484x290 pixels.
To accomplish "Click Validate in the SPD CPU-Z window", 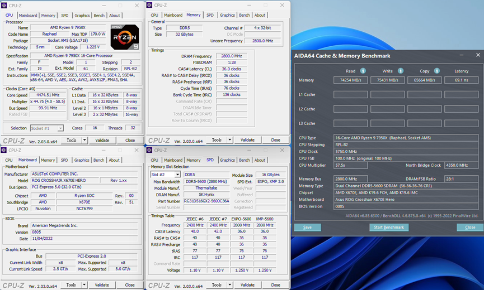I will [x=247, y=285].
